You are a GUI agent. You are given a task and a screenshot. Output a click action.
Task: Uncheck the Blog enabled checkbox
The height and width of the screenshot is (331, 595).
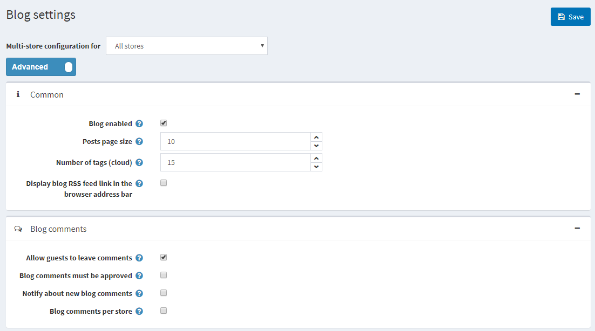pos(164,123)
